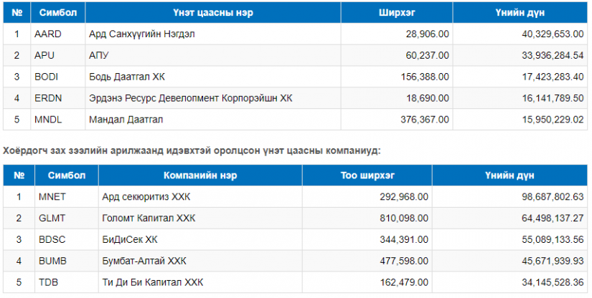This screenshot has height=298, width=592.
Task: Select the BUMB symbol cell
Action: point(67,261)
